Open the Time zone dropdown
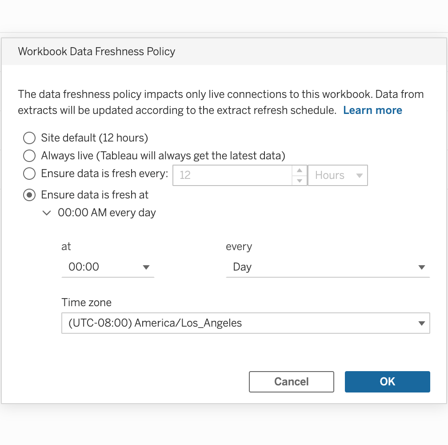This screenshot has height=445, width=448. click(245, 323)
